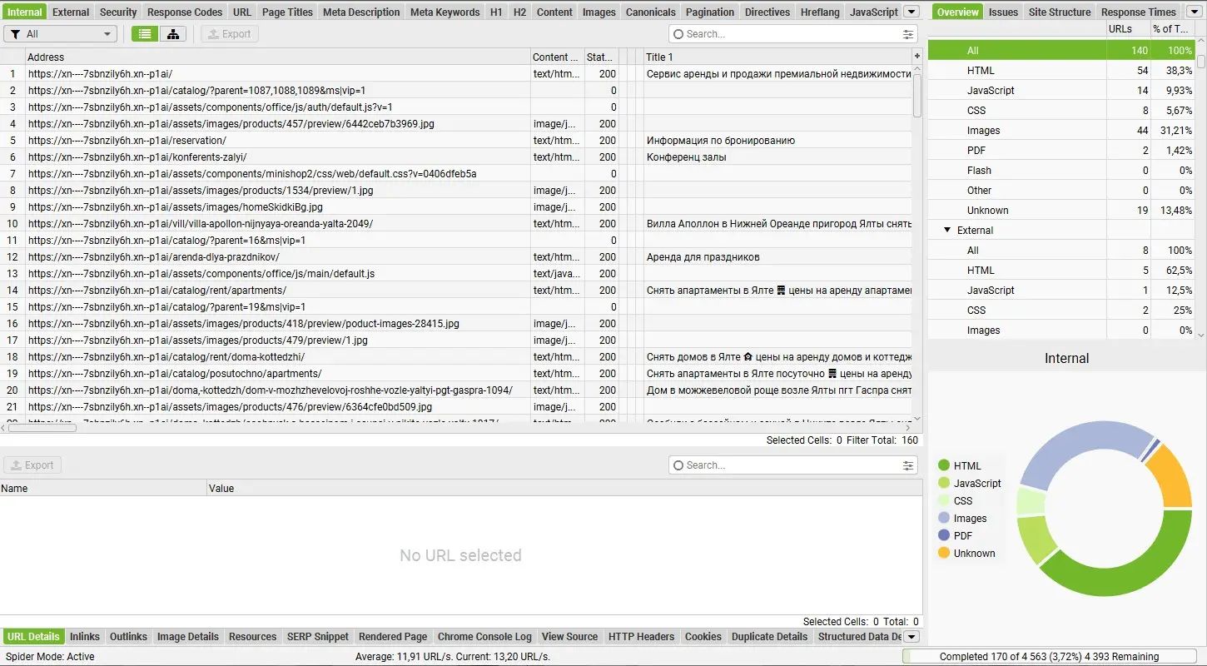Click the plus icon to add columns
Image resolution: width=1207 pixels, height=666 pixels.
pos(917,57)
